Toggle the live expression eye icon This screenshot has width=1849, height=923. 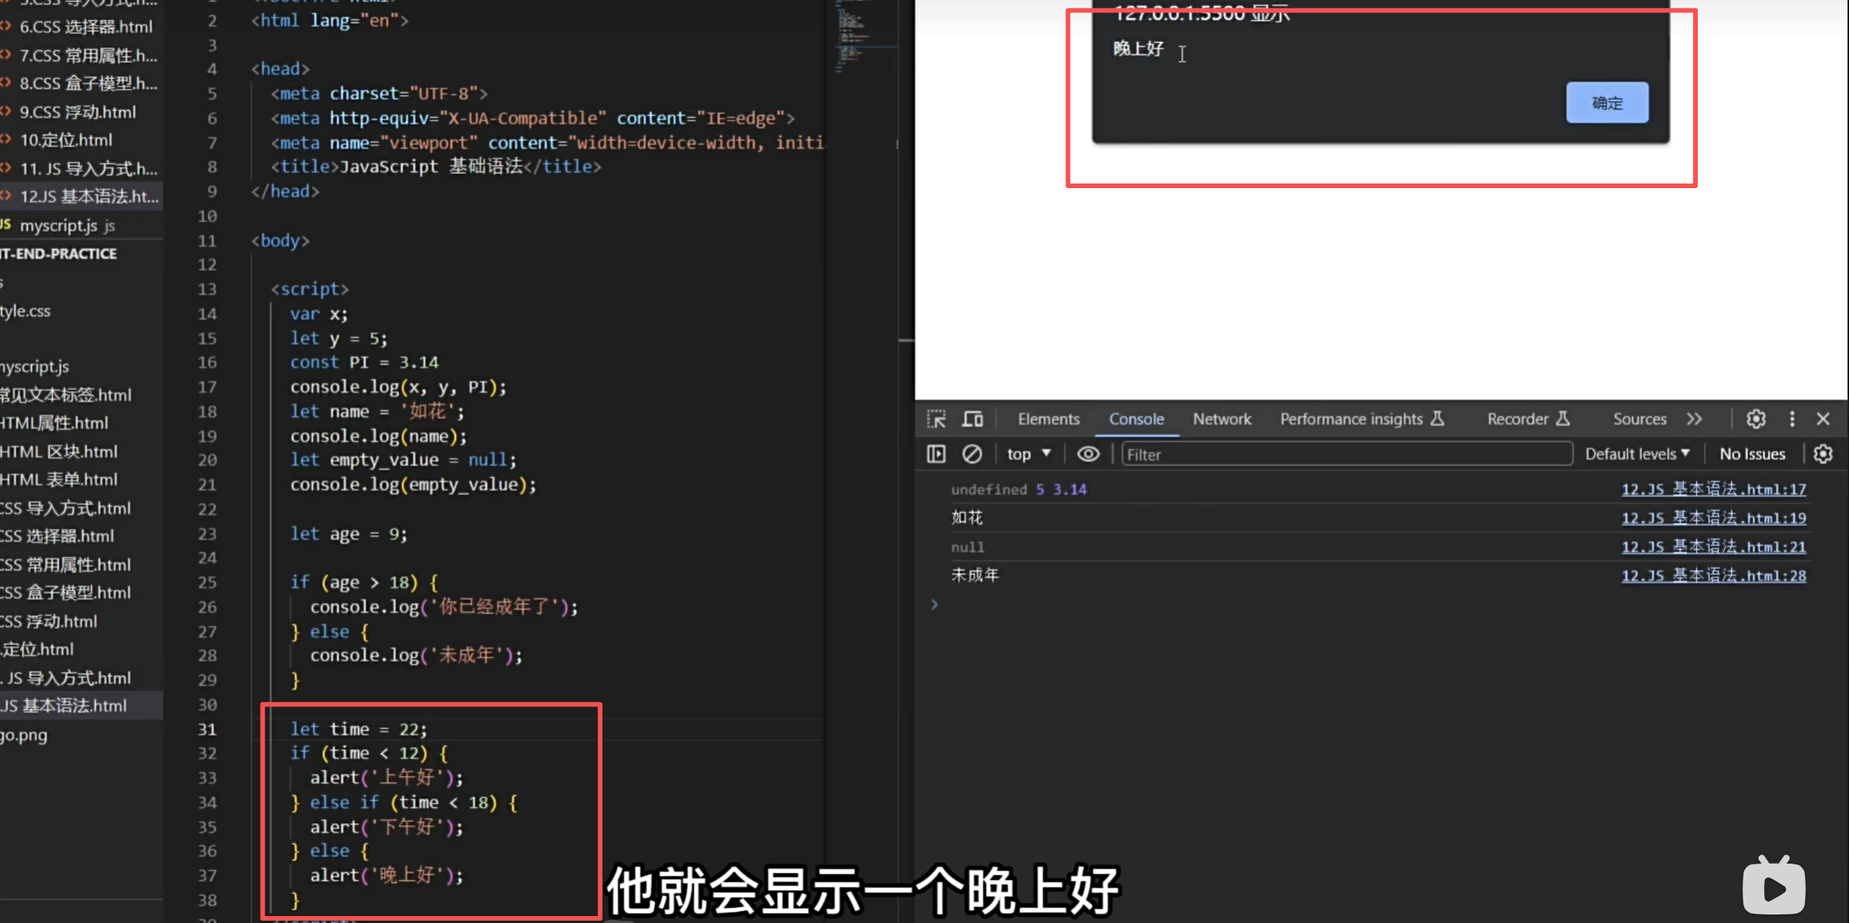click(1088, 454)
